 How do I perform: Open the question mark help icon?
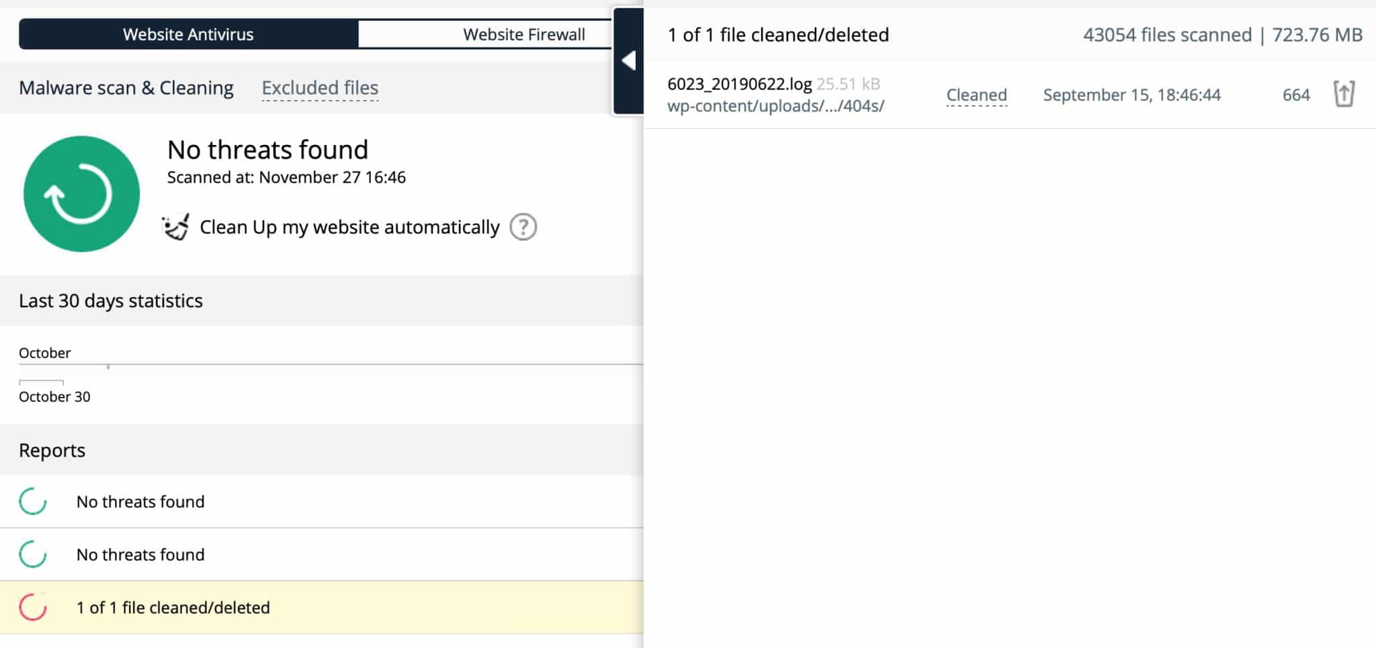(523, 227)
